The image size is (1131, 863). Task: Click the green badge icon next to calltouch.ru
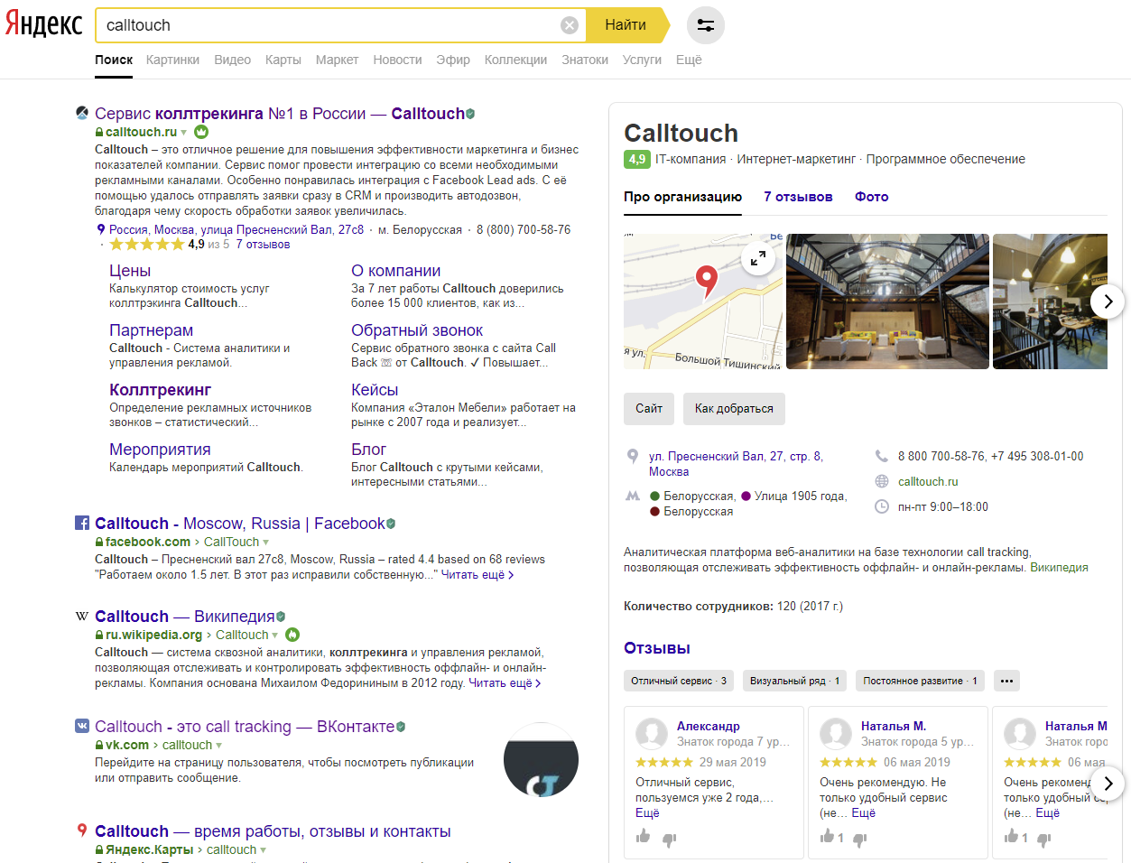tap(201, 132)
